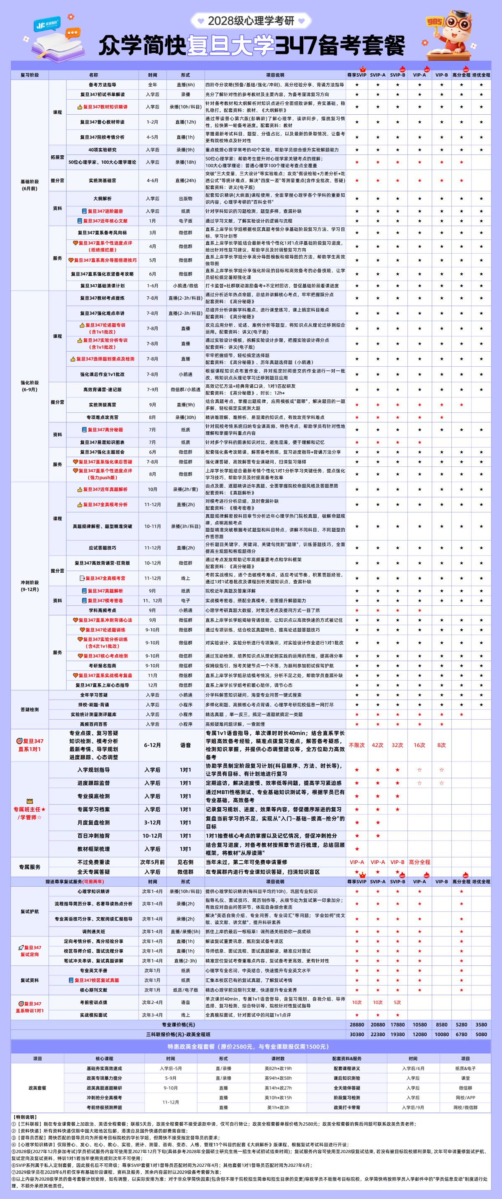Click the 政英打卡带背 service cell

347,1107
